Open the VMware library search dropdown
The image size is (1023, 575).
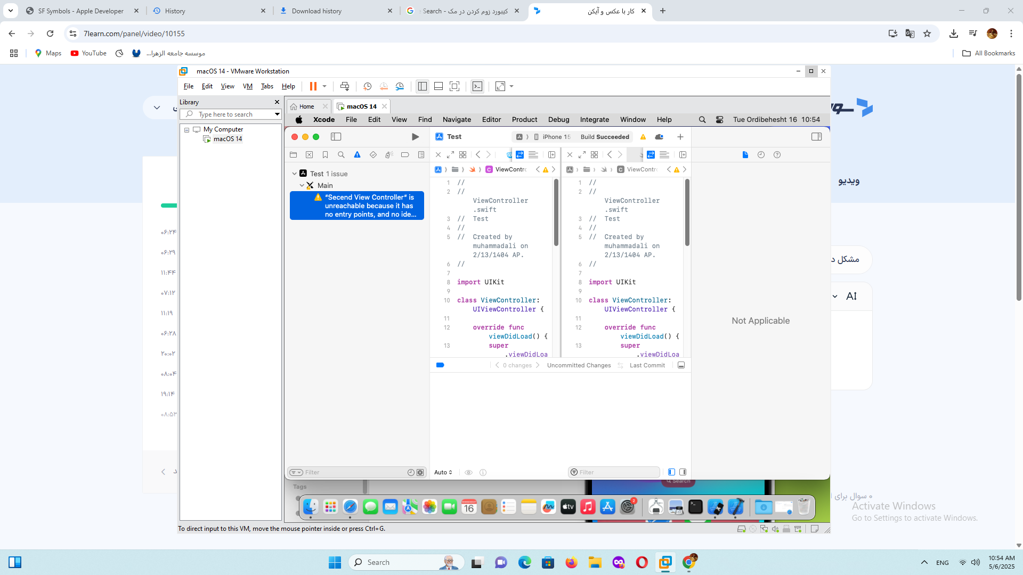277,114
